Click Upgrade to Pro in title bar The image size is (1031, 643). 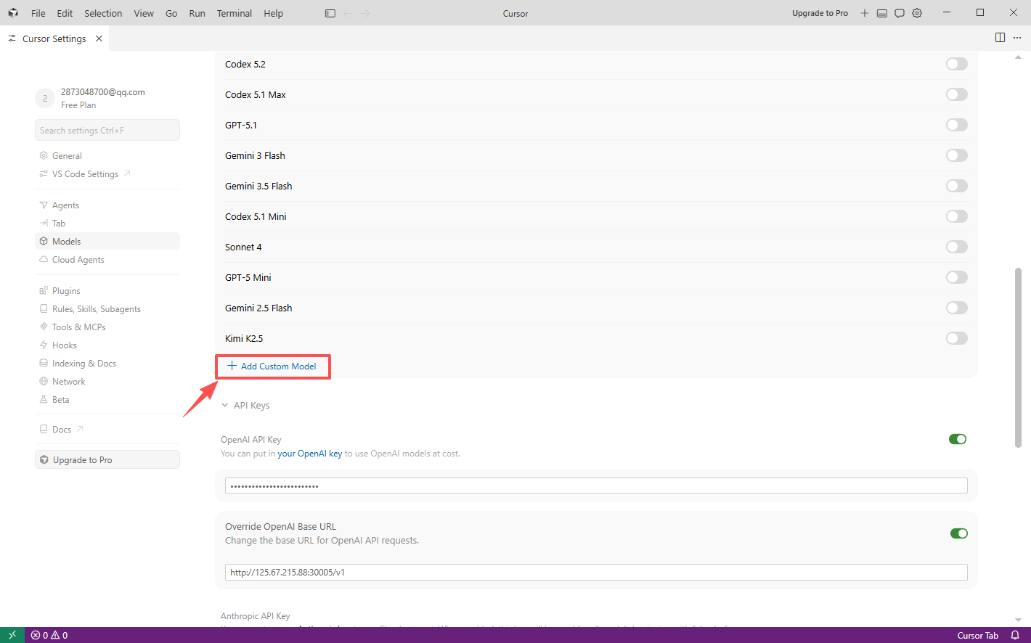pyautogui.click(x=820, y=13)
